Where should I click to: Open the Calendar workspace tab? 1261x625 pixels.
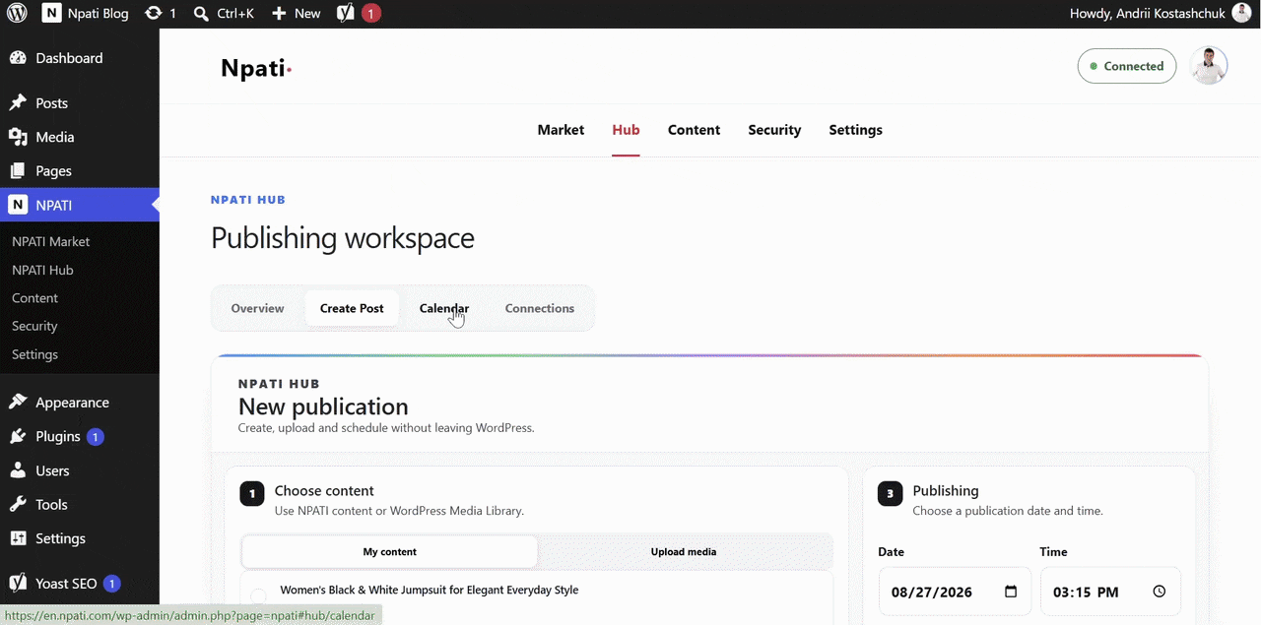(x=444, y=308)
